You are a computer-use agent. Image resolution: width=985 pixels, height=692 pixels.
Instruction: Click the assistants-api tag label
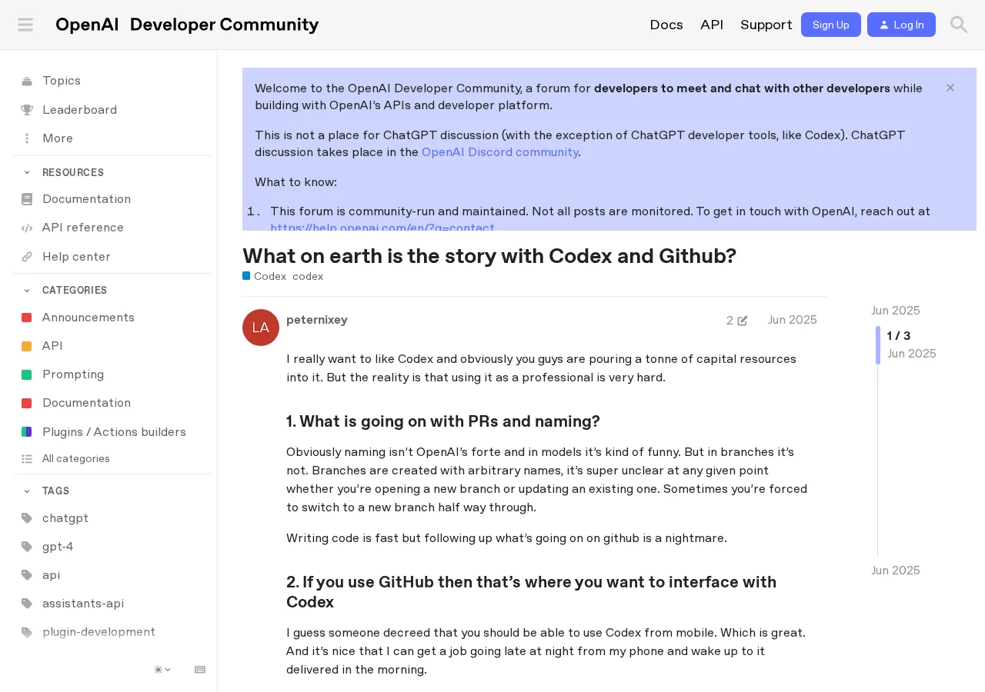click(83, 604)
